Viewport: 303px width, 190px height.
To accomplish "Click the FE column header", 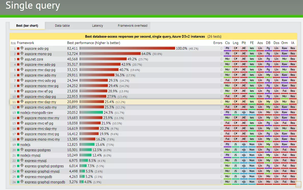I will [x=252, y=43].
